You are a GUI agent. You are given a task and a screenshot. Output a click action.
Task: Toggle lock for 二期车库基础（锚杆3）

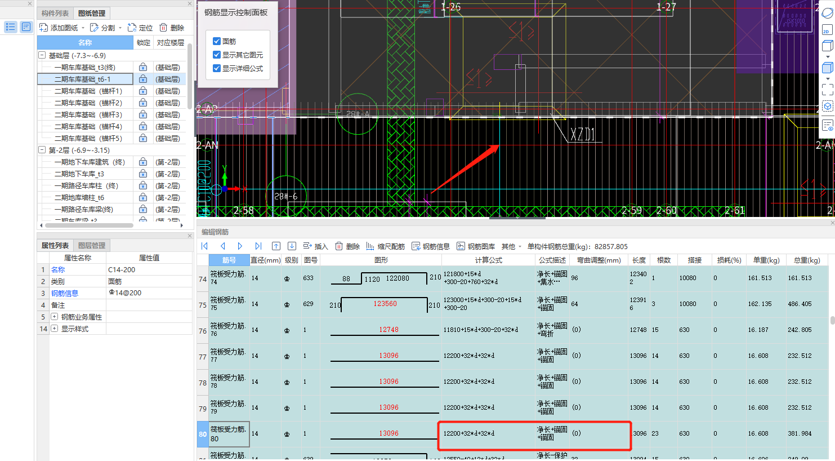pos(143,114)
